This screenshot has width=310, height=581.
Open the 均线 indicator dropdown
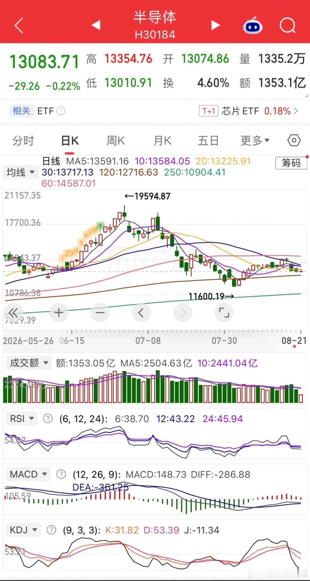pyautogui.click(x=21, y=172)
